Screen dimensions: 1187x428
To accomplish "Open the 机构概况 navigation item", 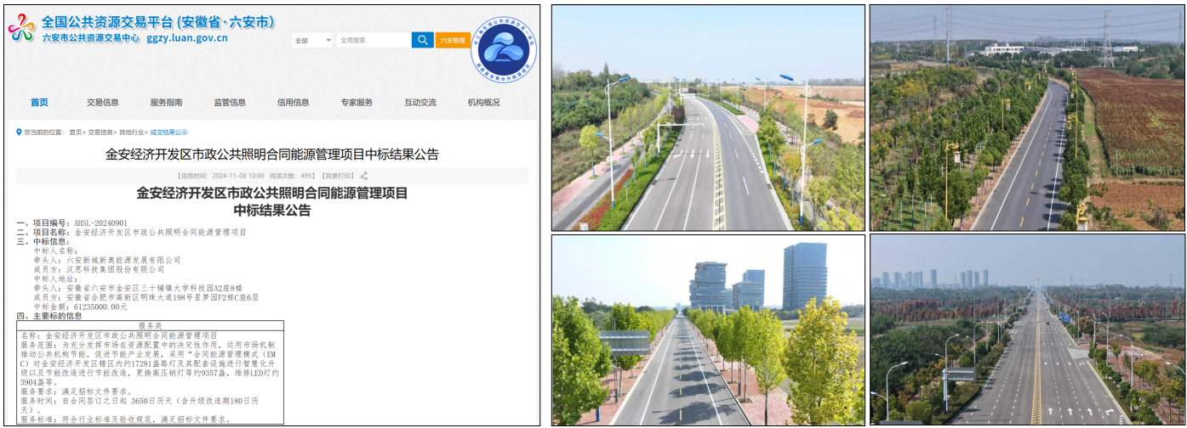I will [483, 103].
